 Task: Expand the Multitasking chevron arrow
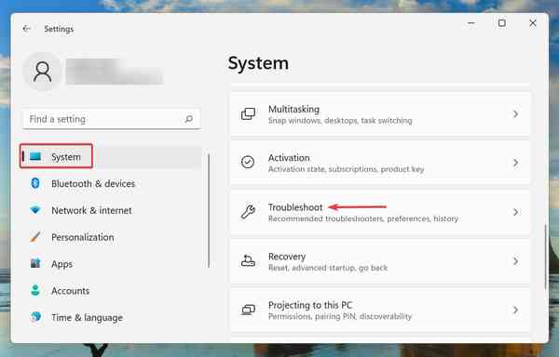tap(515, 114)
